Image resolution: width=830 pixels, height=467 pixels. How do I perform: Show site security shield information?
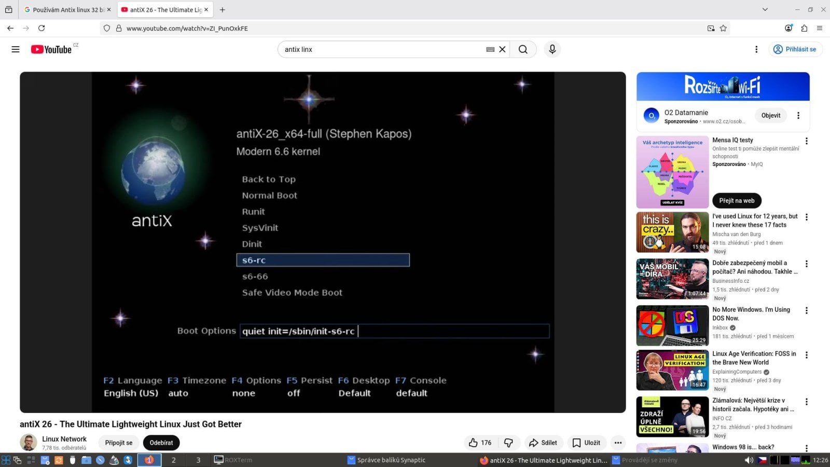coord(107,28)
